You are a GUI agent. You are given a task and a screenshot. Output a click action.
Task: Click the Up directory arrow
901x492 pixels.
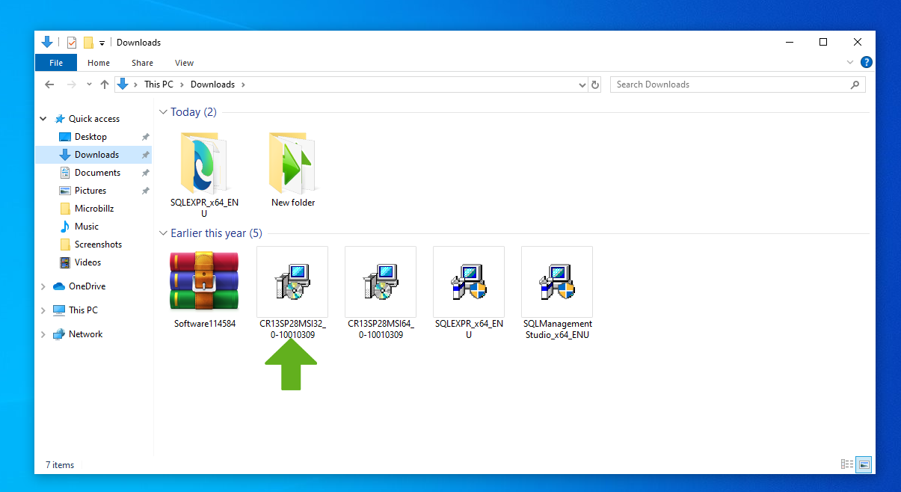(x=105, y=84)
